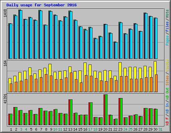
Task: Click the 'Visits' legend label
Action: 167,66
